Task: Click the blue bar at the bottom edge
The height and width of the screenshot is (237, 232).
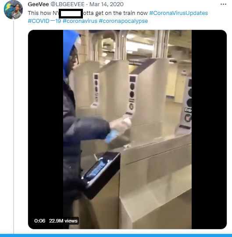Action: [x=116, y=236]
